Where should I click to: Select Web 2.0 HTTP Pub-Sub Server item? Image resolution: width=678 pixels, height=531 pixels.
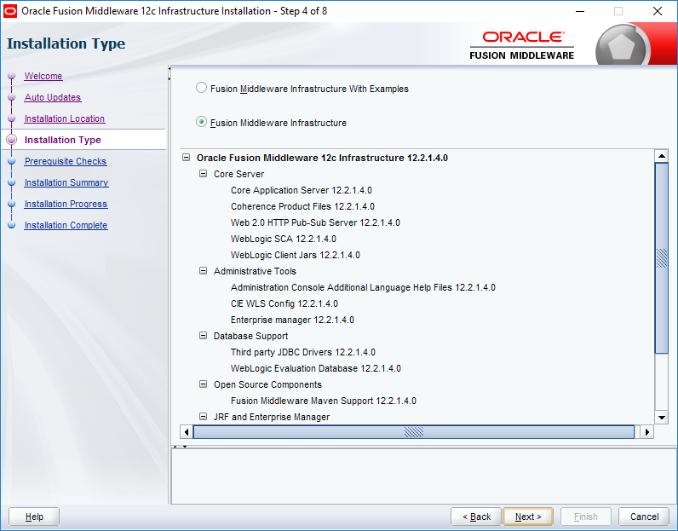click(316, 222)
